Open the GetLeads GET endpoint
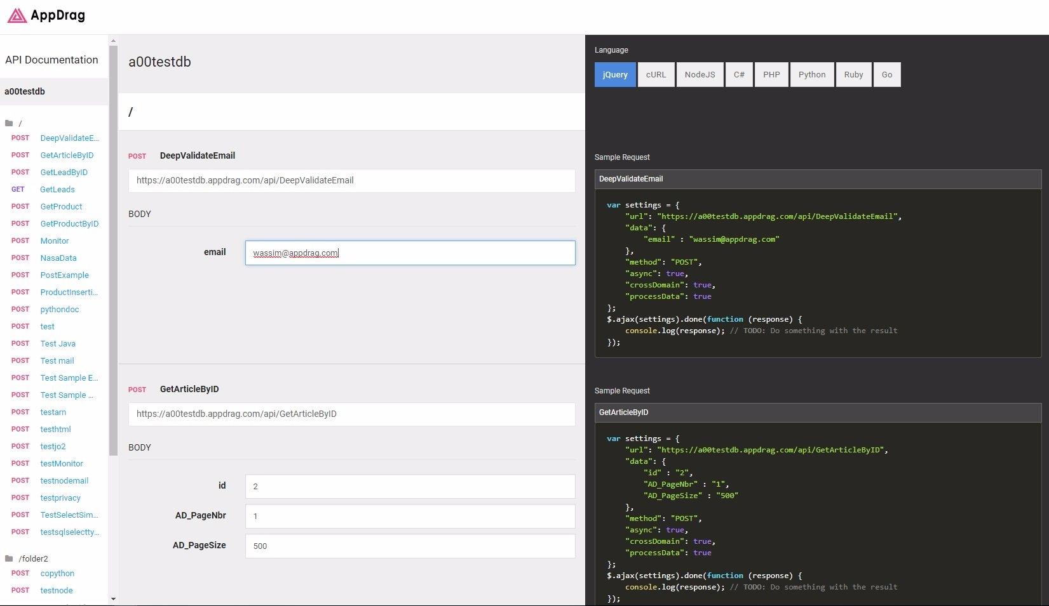This screenshot has width=1049, height=606. (57, 189)
